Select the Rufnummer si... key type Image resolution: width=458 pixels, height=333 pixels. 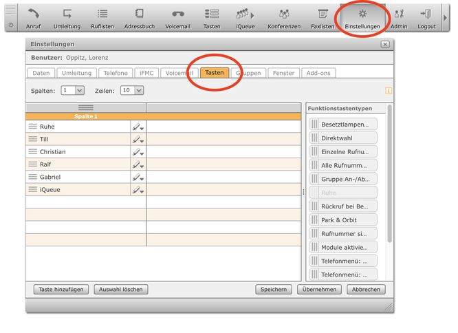coord(343,234)
